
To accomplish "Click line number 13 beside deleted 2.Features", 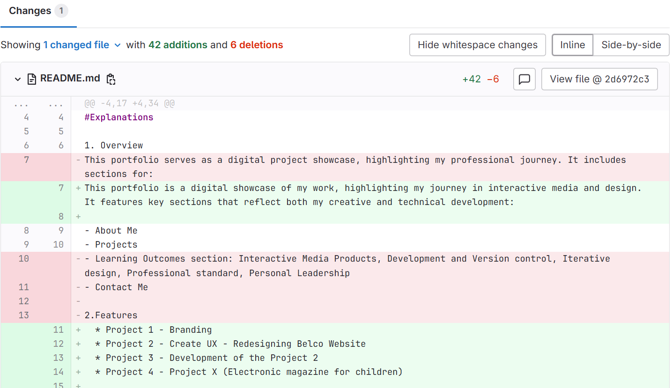I will tap(24, 315).
